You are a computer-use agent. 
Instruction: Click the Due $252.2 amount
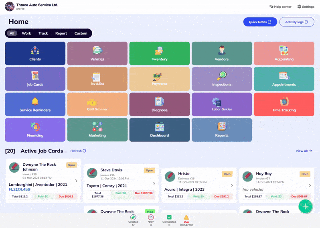(x=222, y=197)
